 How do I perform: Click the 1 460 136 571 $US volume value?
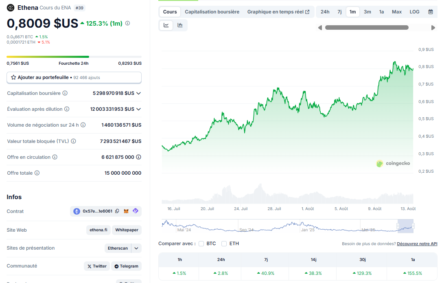tap(121, 125)
